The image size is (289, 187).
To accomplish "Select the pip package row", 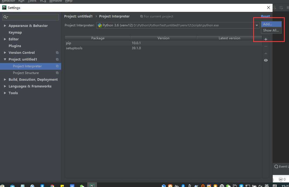I will [163, 43].
